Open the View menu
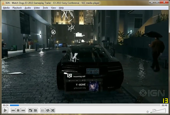 point(53,8)
